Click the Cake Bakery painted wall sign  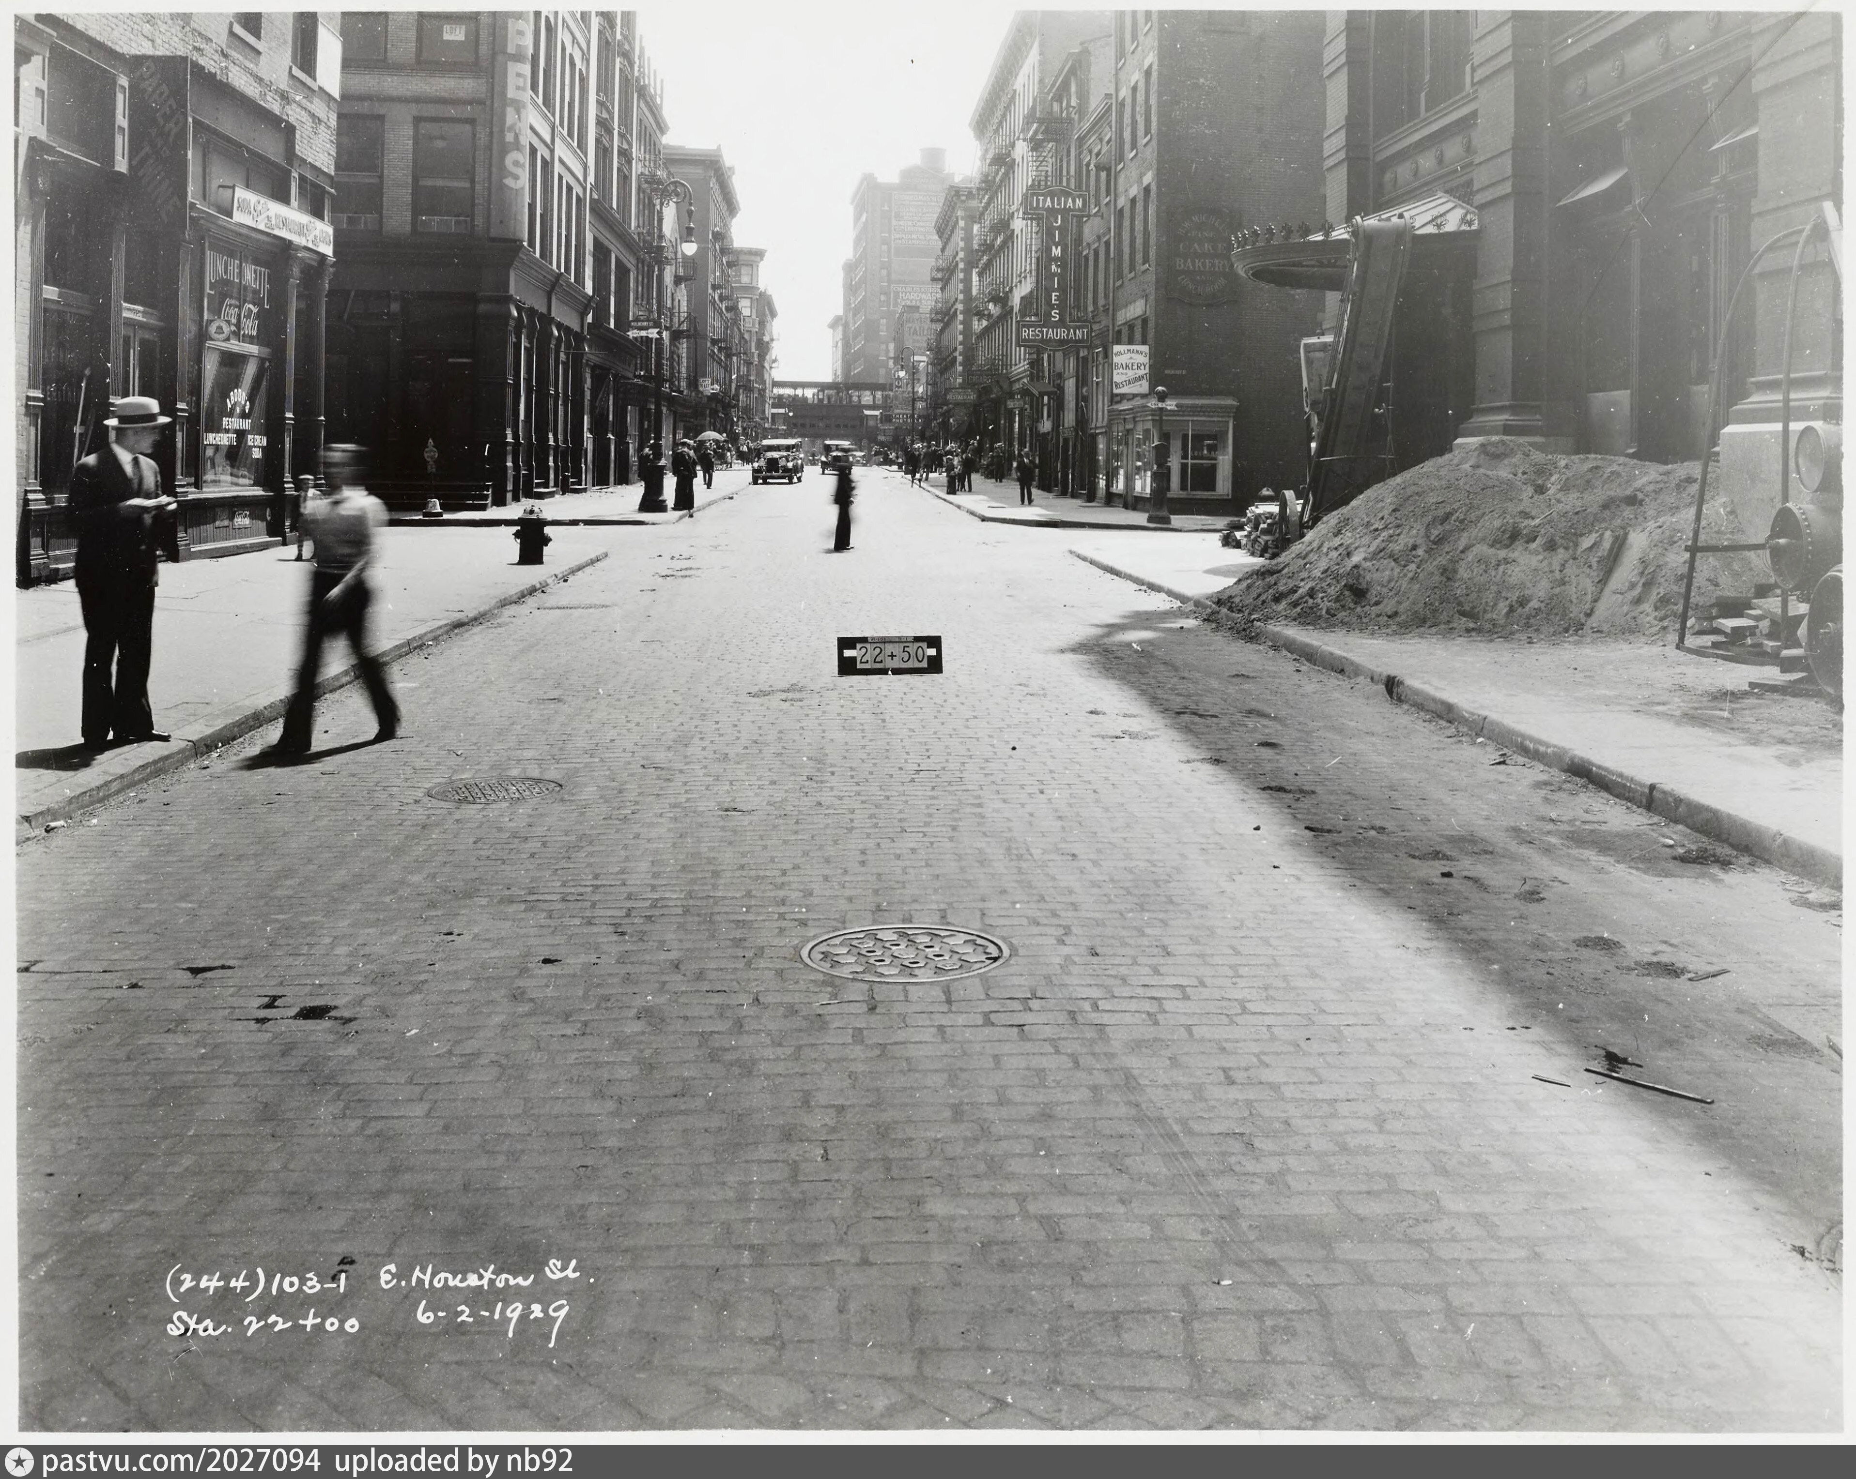coord(1203,256)
